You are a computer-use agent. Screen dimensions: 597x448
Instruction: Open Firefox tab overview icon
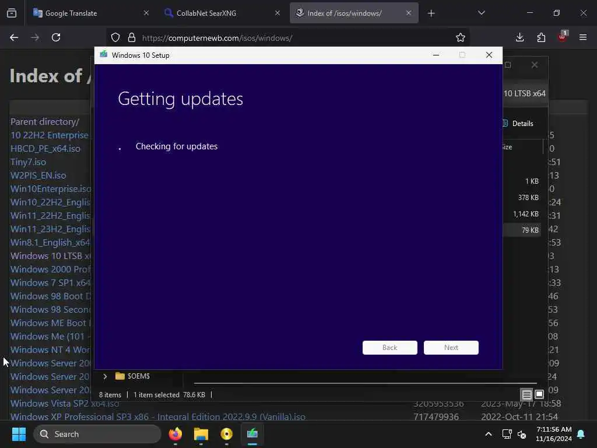pos(12,13)
